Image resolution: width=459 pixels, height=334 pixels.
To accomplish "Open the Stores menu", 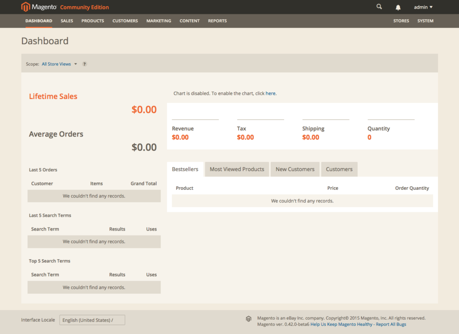I will (401, 21).
